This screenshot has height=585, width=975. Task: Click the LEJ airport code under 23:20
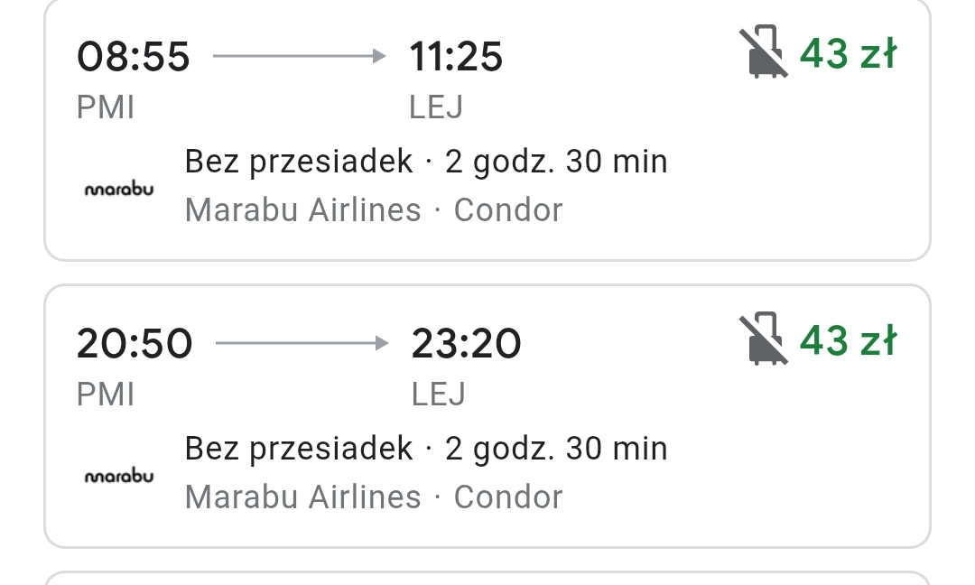coord(439,395)
